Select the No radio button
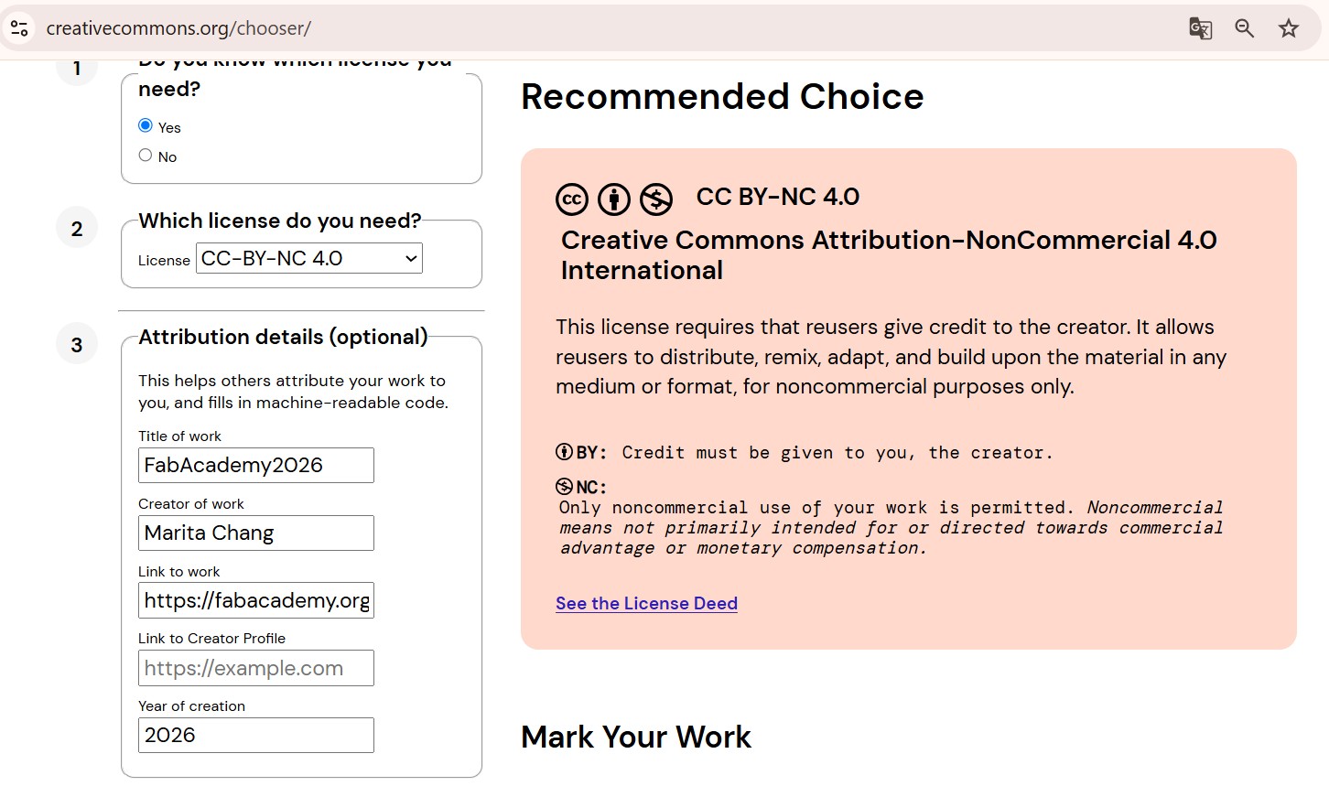The width and height of the screenshot is (1329, 786). click(x=146, y=155)
